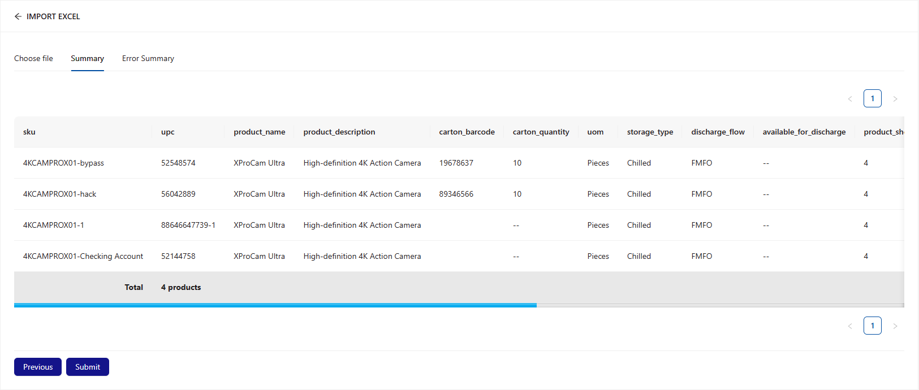Click the 4 products total cell
This screenshot has width=919, height=390.
click(x=181, y=287)
